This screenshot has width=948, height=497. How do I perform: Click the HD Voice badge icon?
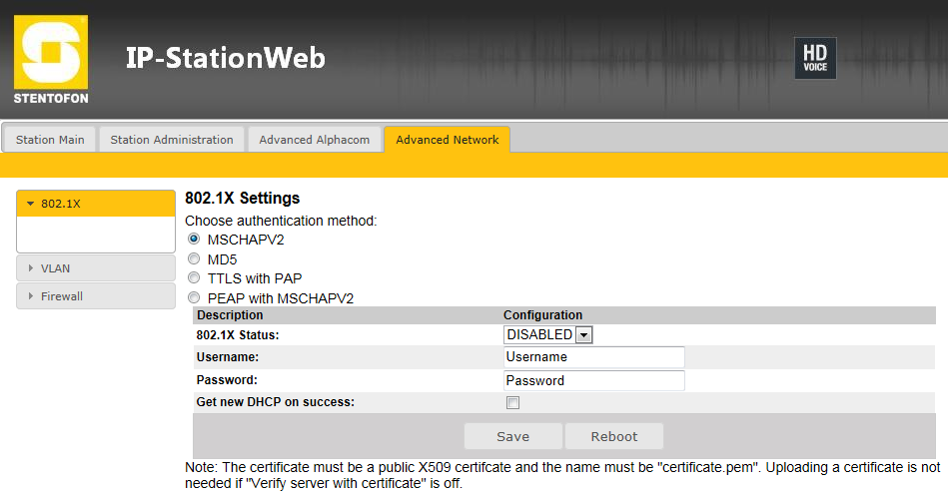tap(814, 58)
